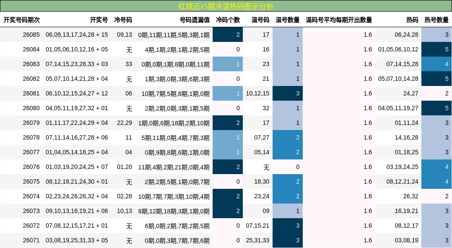
Task: Click draw result 07,14,15,23,28,33 + 03
Action: click(x=77, y=64)
